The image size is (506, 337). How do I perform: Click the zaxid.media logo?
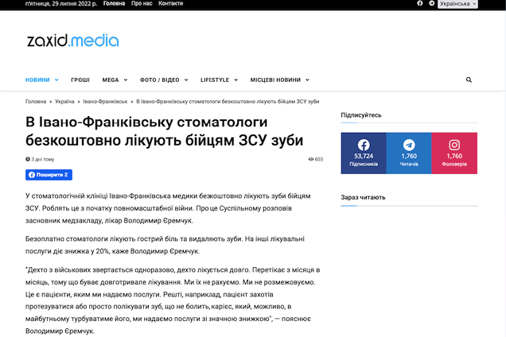[x=72, y=41]
